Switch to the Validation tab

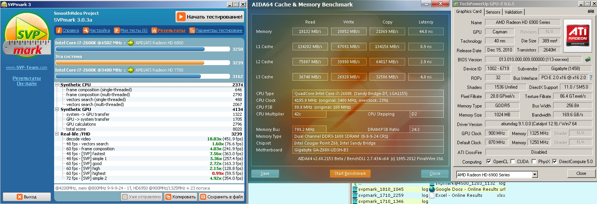pyautogui.click(x=513, y=12)
